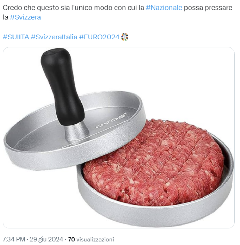The width and height of the screenshot is (240, 245).
Task: Open the #SvizzeraItalia hashtag
Action: (54, 37)
